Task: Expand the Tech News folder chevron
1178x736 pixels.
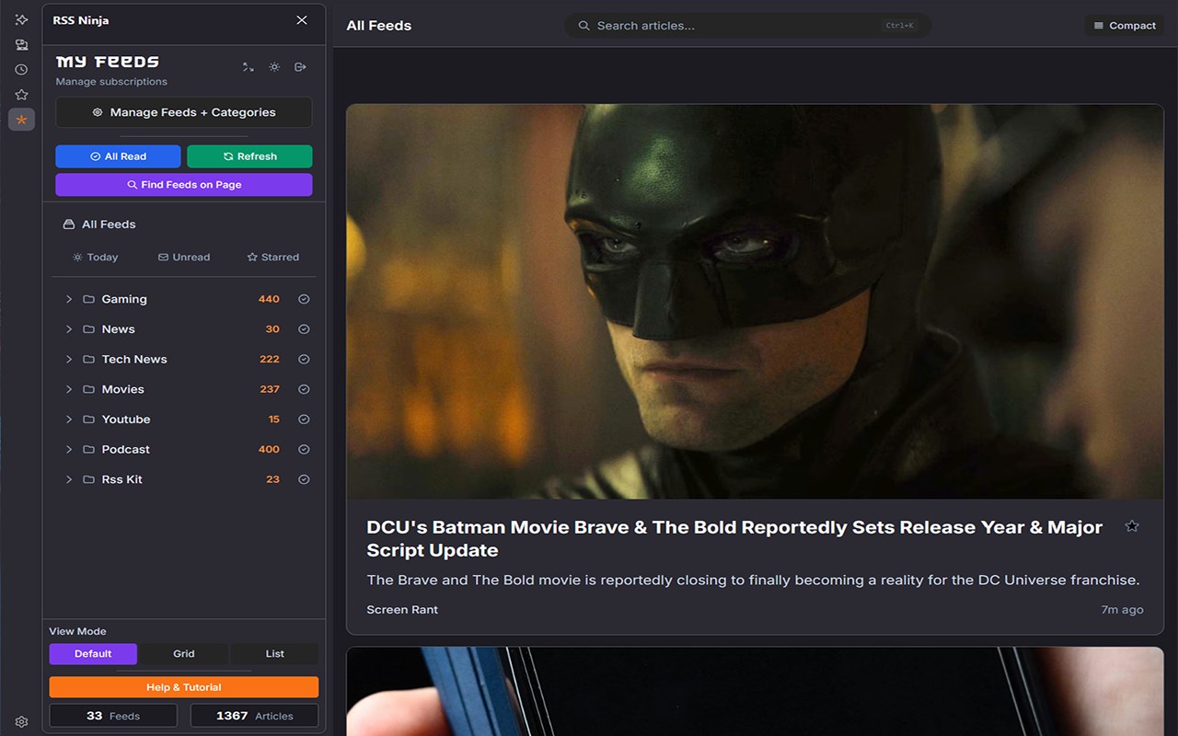Action: pyautogui.click(x=69, y=360)
